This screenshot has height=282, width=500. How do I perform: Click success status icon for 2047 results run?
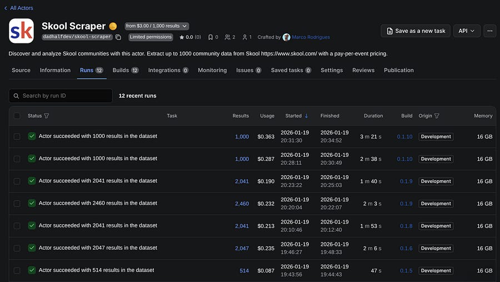pyautogui.click(x=32, y=248)
